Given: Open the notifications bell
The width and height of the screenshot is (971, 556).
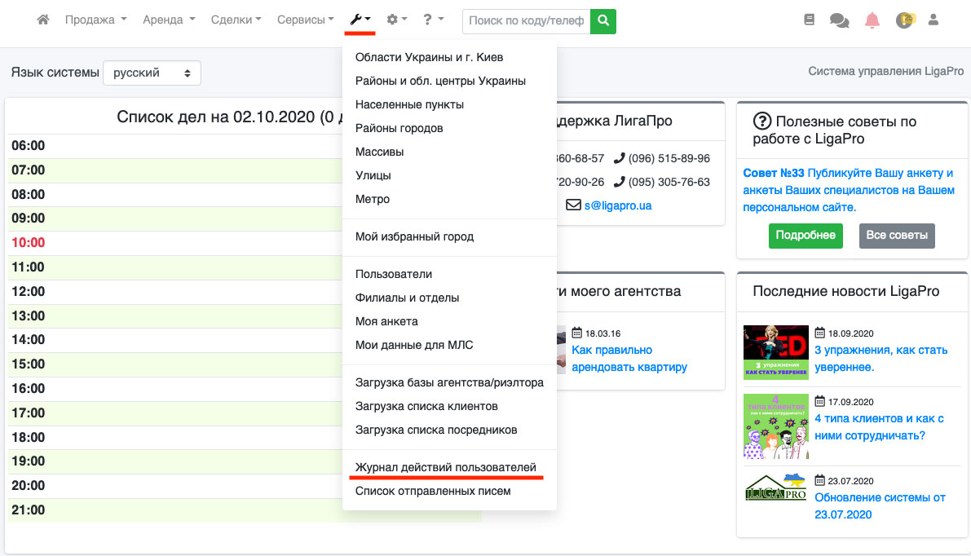Looking at the screenshot, I should point(872,20).
